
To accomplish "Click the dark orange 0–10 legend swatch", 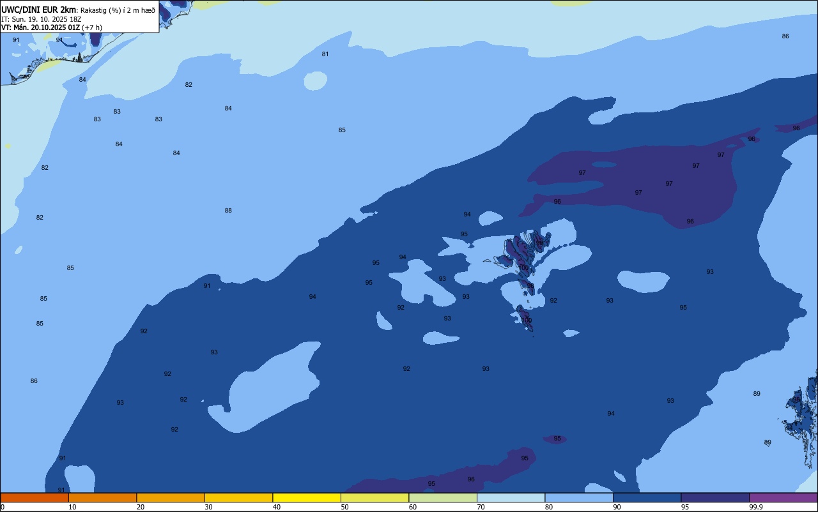I will 35,497.
